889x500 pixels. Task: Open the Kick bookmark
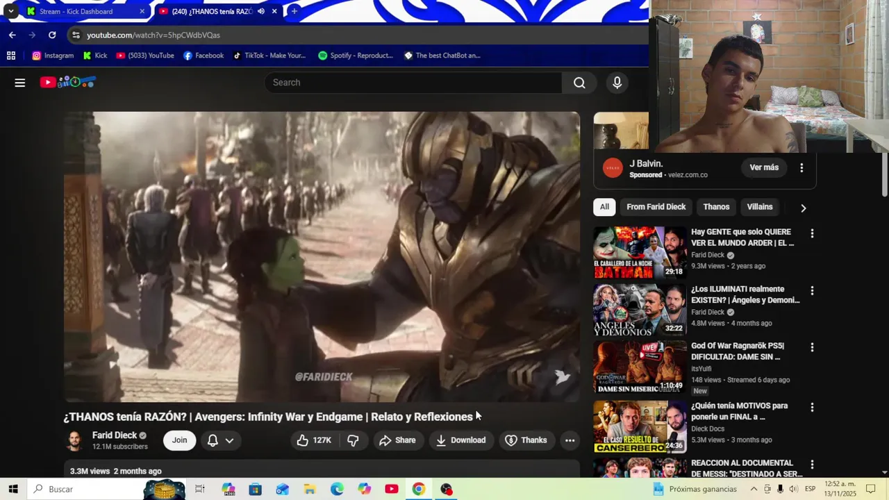point(95,56)
